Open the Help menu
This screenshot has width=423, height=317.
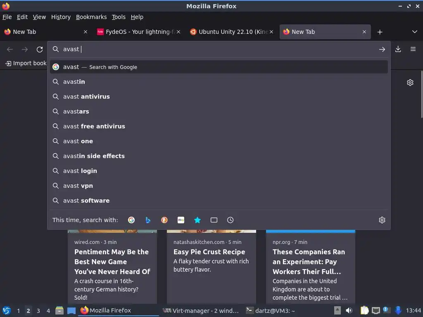137,17
